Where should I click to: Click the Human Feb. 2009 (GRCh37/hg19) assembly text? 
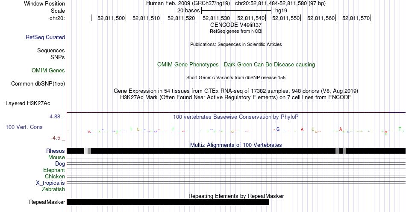click(188, 3)
